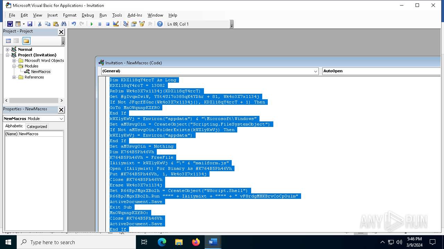The width and height of the screenshot is (444, 249).
Task: Click the Insert UserForm icon
Action: tap(18, 24)
